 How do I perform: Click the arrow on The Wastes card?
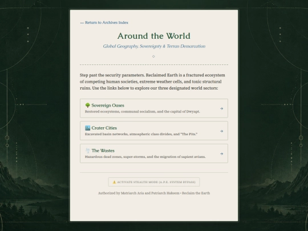pyautogui.click(x=221, y=154)
